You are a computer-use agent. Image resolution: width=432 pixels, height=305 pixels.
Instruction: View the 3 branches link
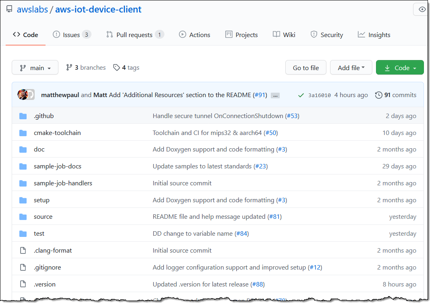tap(86, 68)
